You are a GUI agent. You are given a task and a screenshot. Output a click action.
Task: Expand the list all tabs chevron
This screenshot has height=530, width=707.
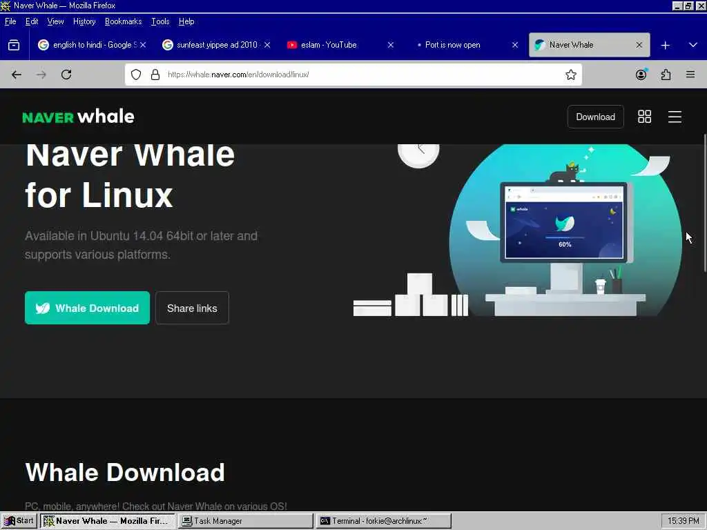pyautogui.click(x=693, y=45)
